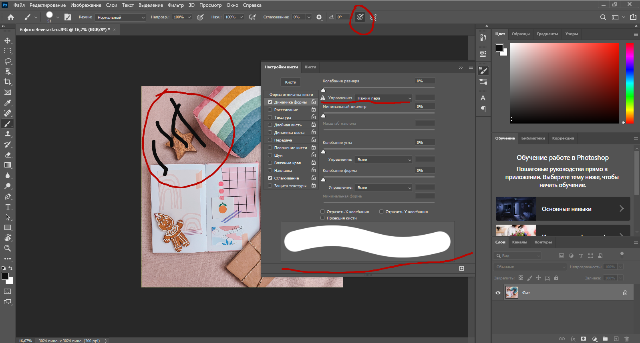Open Основные навыки tutorial
Viewport: 640px width, 343px height.
pos(563,209)
